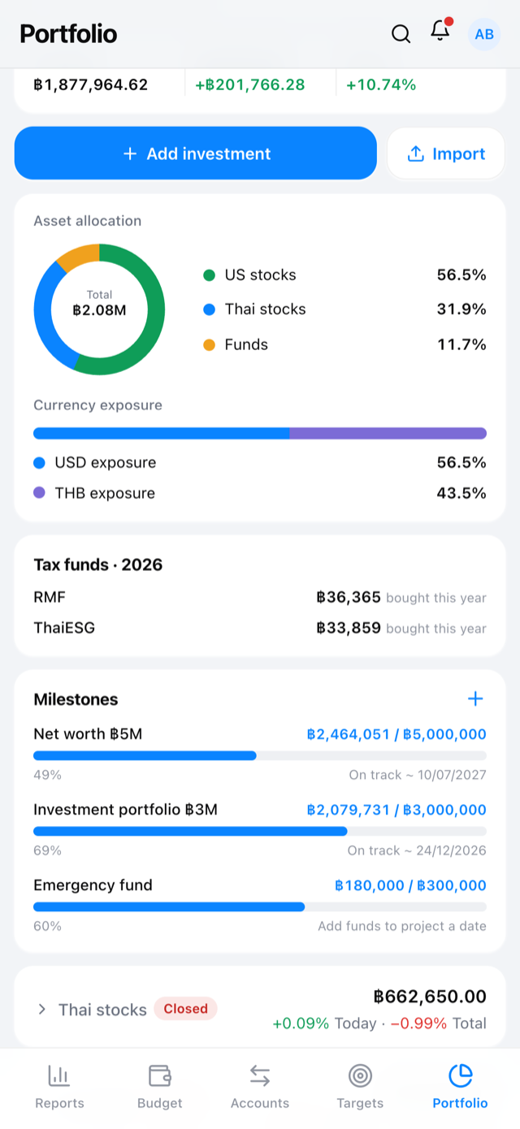Open the Targets bullseye icon
Image resolution: width=520 pixels, height=1129 pixels.
pos(360,1075)
